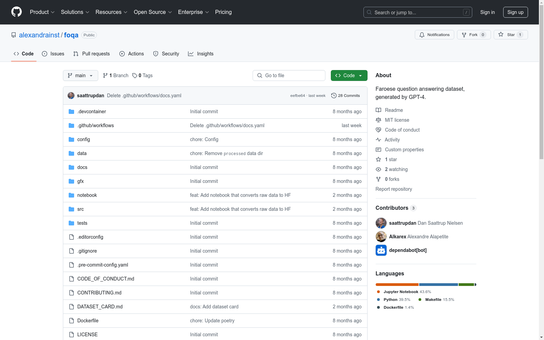Viewport: 544px width, 340px height.
Task: Click the config folder icon
Action: pyautogui.click(x=71, y=139)
